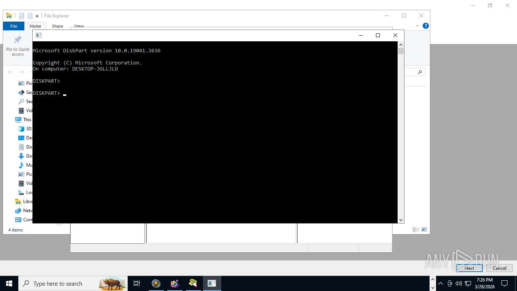This screenshot has width=517, height=291.
Task: Open Documents folder under This PC
Action: click(25, 147)
